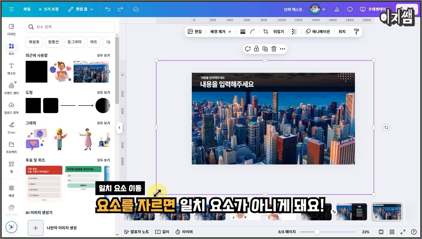Add the plain line shape
The height and width of the screenshot is (239, 422).
click(x=68, y=105)
